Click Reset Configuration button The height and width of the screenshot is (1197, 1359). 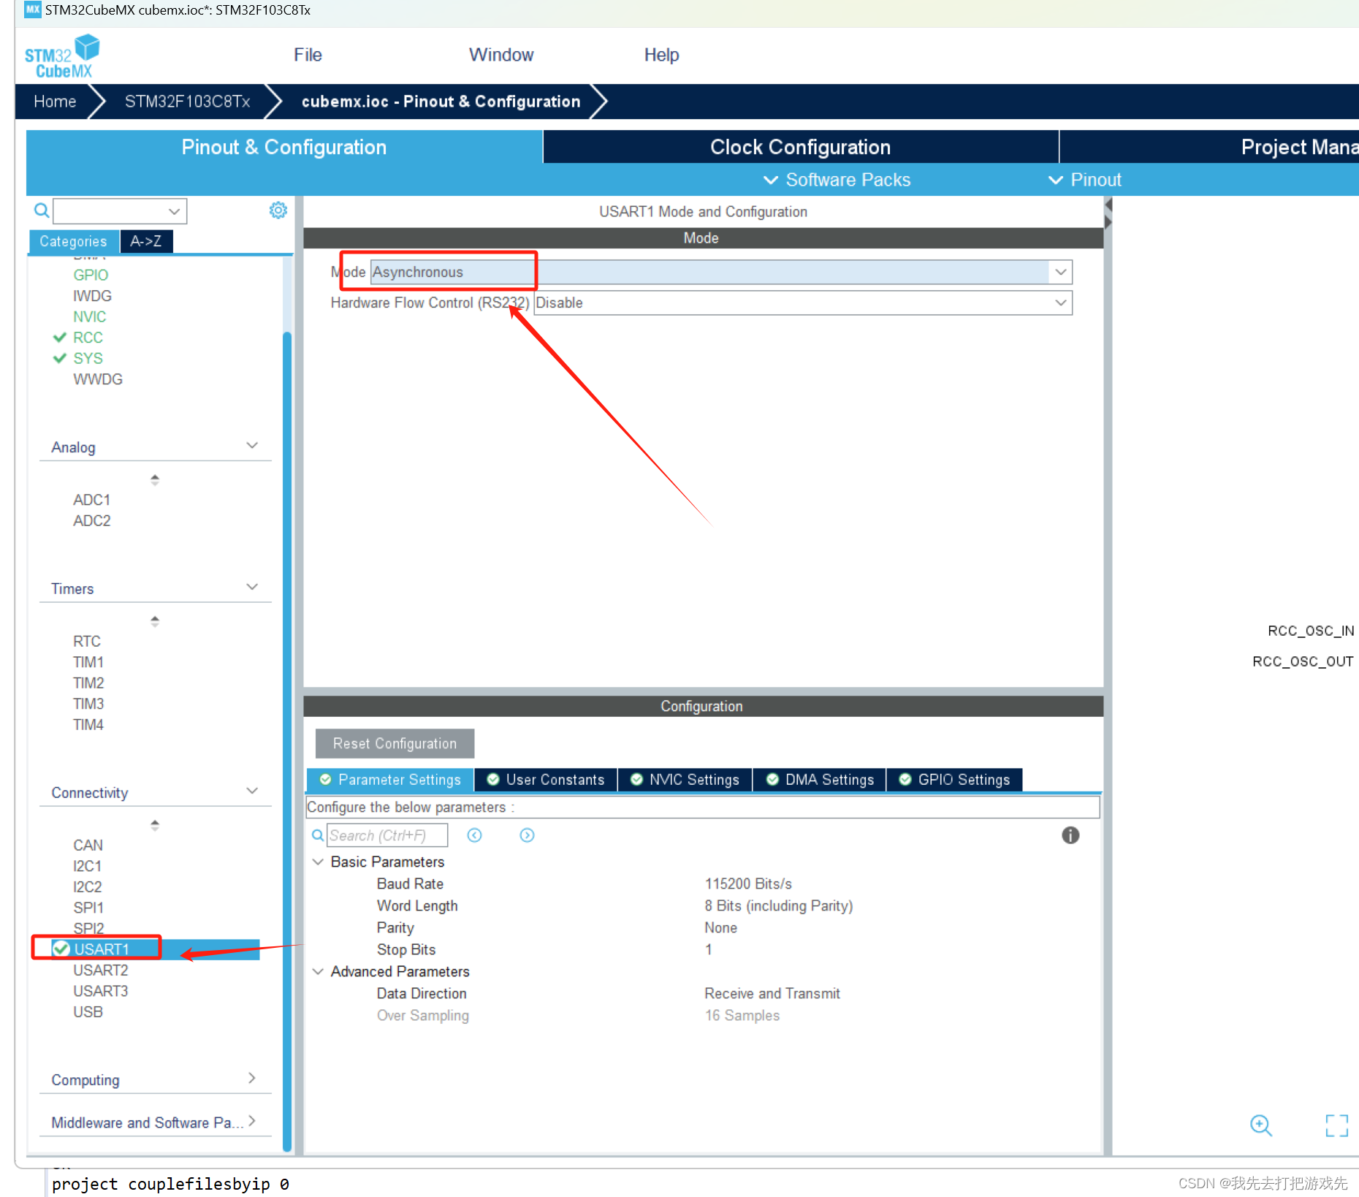(x=395, y=743)
